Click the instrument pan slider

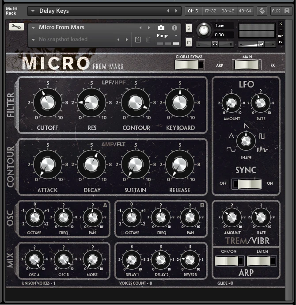pyautogui.click(x=215, y=44)
